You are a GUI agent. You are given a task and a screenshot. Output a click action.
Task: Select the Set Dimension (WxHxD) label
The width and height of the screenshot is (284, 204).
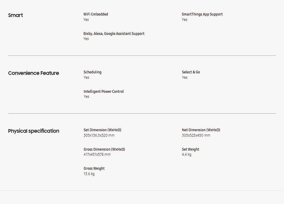tap(102, 130)
